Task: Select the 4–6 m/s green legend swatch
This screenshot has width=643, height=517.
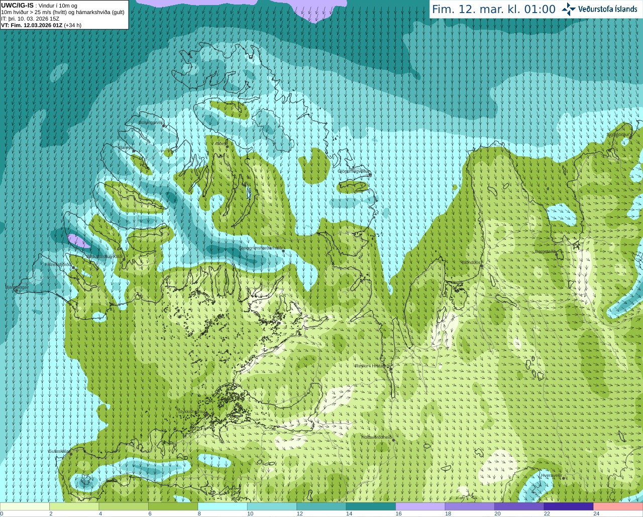Action: pos(124,506)
